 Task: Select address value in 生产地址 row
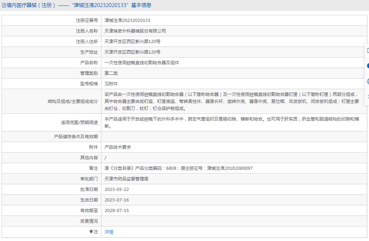pyautogui.click(x=132, y=52)
